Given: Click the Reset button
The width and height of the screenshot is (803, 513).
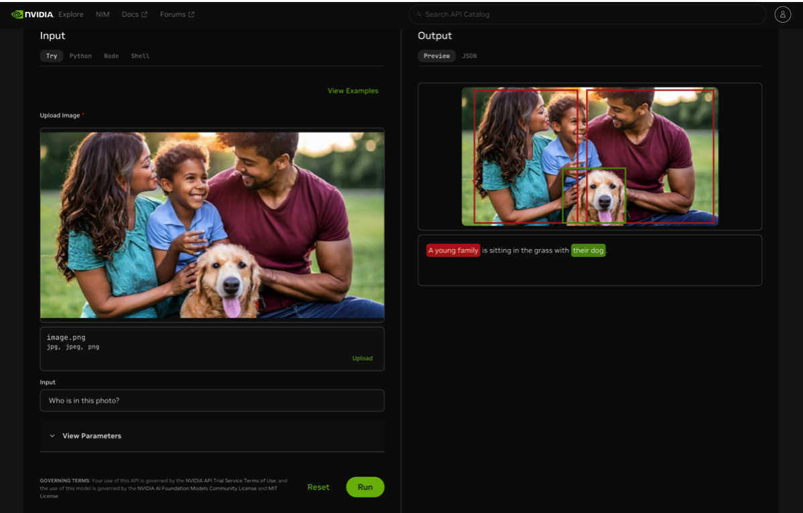Looking at the screenshot, I should coord(318,487).
